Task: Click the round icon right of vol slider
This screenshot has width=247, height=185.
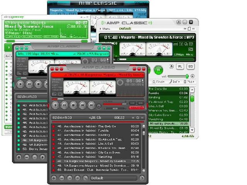Action: (192, 76)
